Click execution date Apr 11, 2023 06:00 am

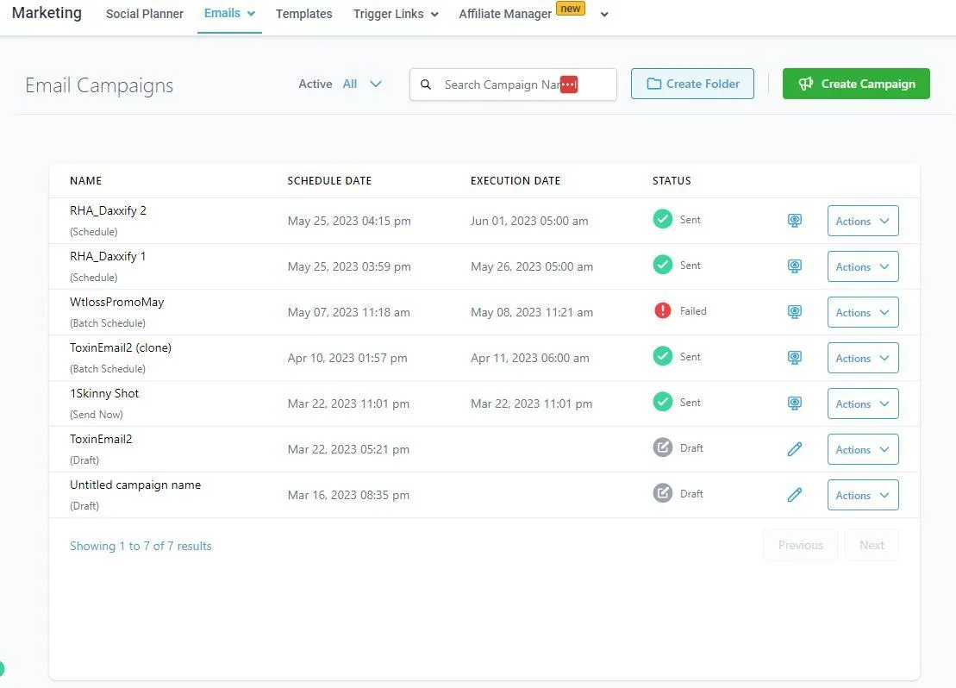[530, 358]
